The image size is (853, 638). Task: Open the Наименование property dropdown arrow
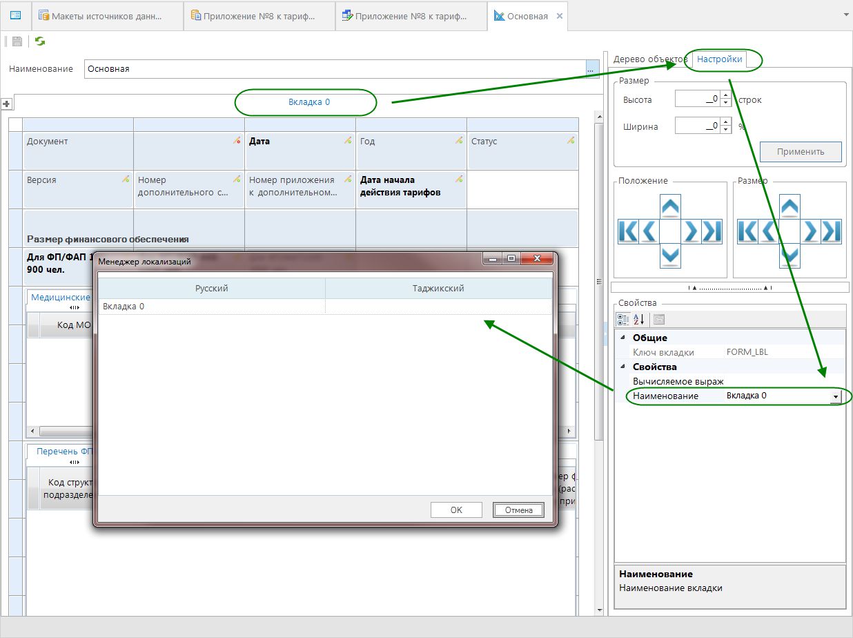(x=835, y=396)
